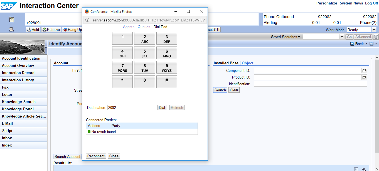The height and width of the screenshot is (171, 379).
Task: Open the Saved Searches menu
Action: [286, 37]
